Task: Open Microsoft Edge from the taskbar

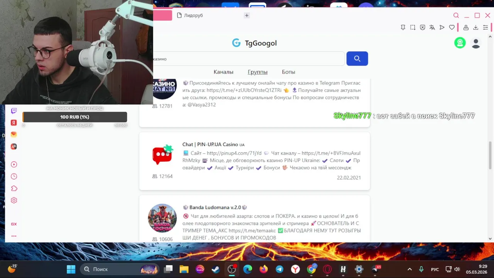Action: click(247, 269)
